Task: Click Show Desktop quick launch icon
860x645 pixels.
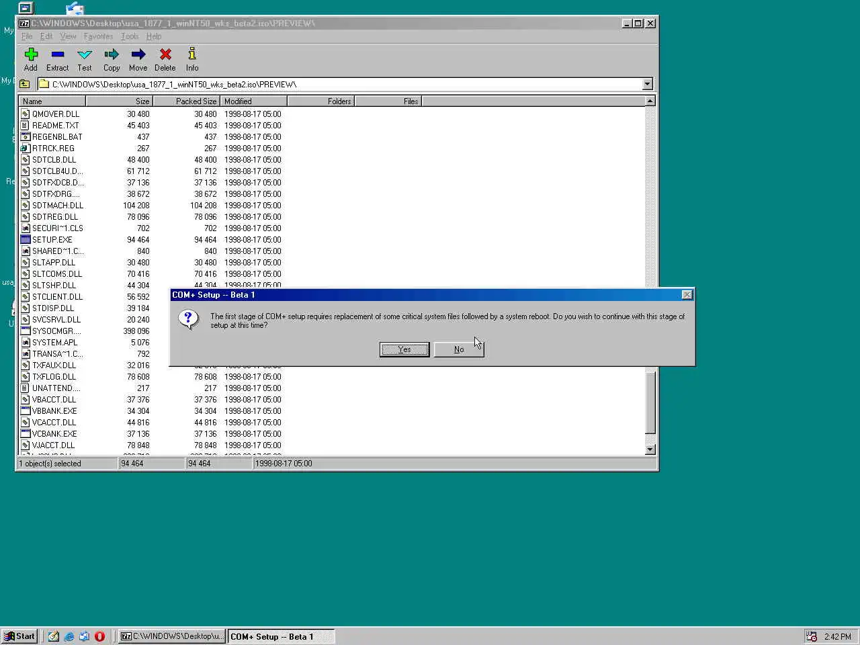Action: coord(53,636)
